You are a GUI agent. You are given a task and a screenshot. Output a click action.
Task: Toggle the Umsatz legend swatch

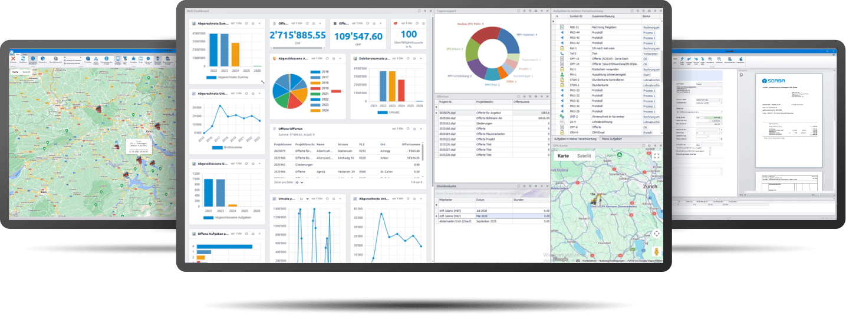(383, 112)
